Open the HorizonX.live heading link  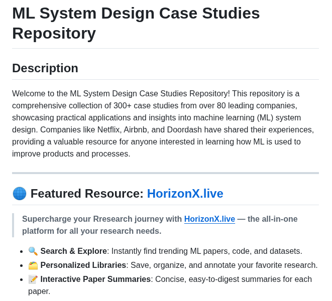click(x=185, y=193)
